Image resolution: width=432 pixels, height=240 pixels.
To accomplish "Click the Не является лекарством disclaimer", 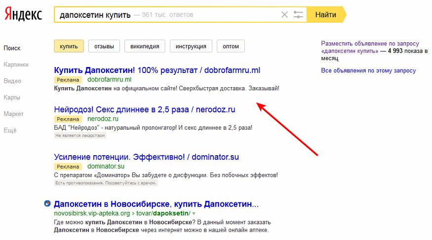I will pos(80,136).
